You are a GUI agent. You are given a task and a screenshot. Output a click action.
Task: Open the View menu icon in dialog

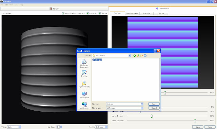click(x=145, y=56)
